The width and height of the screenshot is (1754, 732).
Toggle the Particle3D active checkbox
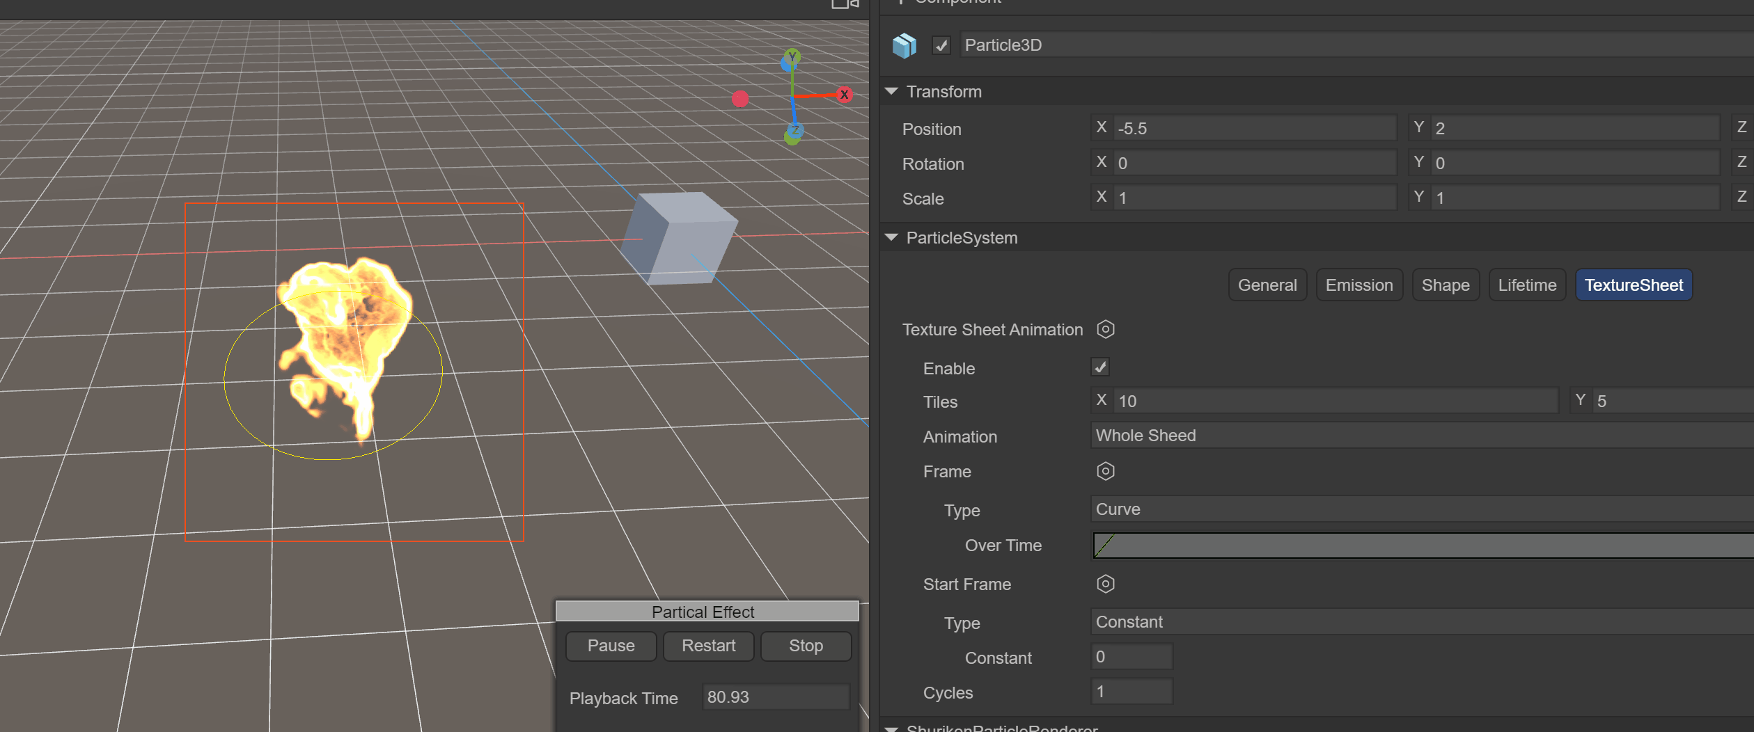(x=941, y=46)
